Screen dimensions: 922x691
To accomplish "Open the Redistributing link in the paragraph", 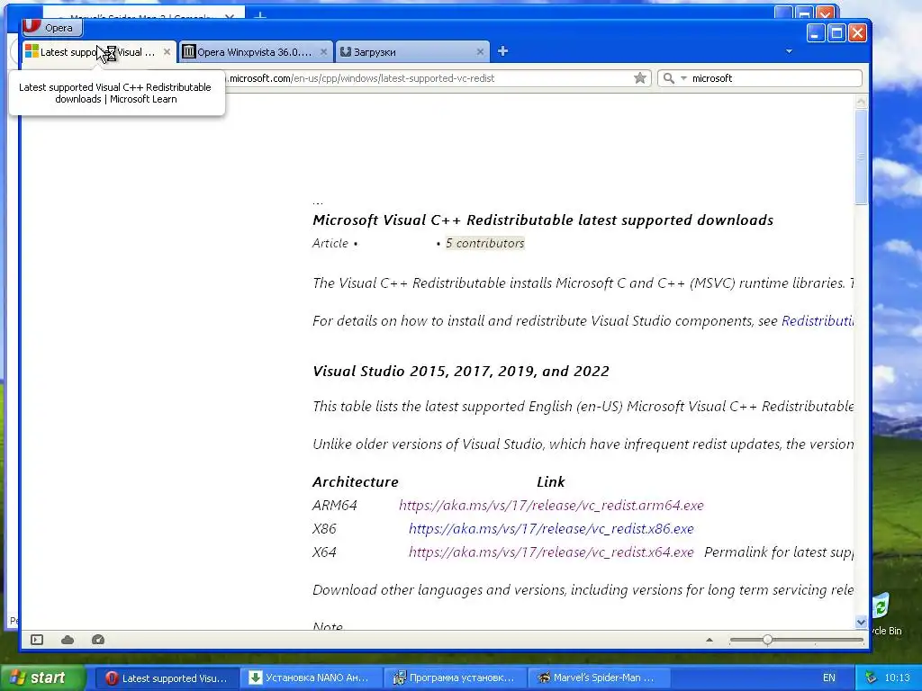I will [818, 321].
